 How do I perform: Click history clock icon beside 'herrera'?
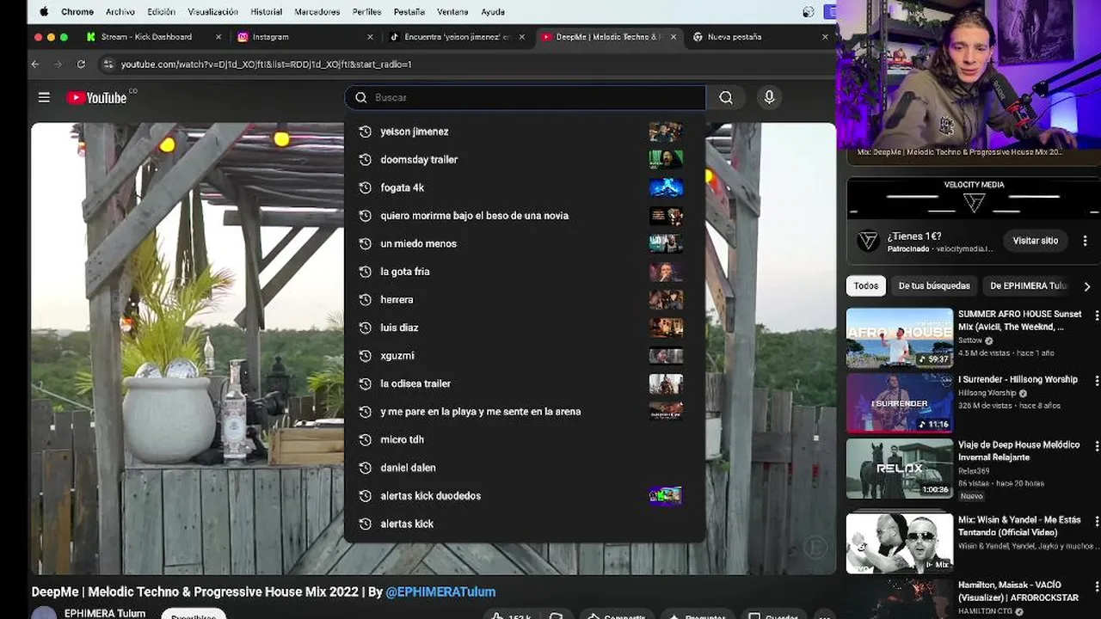365,299
